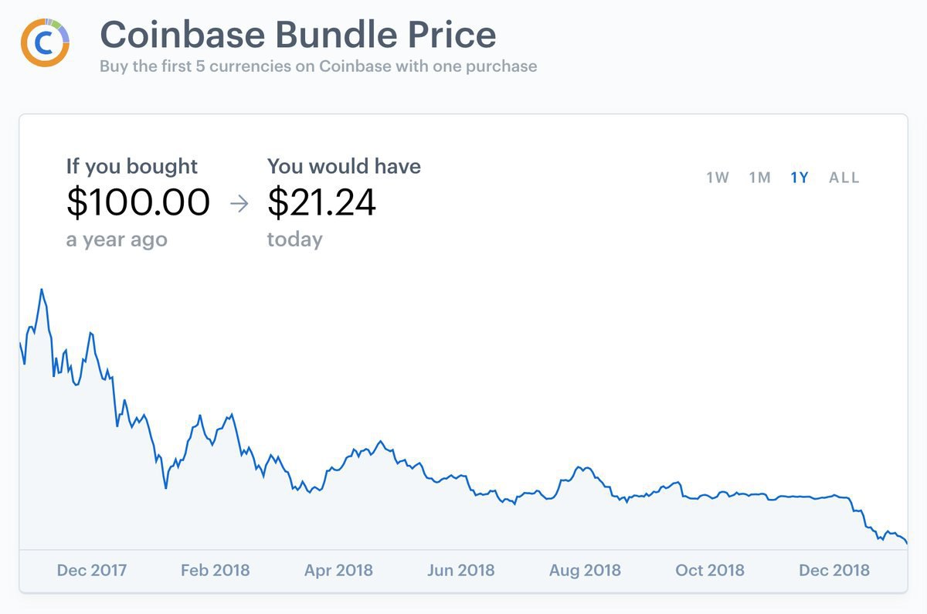
Task: Show the ALL time range
Action: pos(844,178)
